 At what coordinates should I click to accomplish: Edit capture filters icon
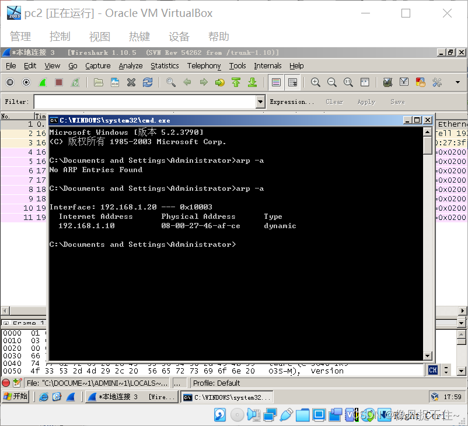(x=387, y=82)
